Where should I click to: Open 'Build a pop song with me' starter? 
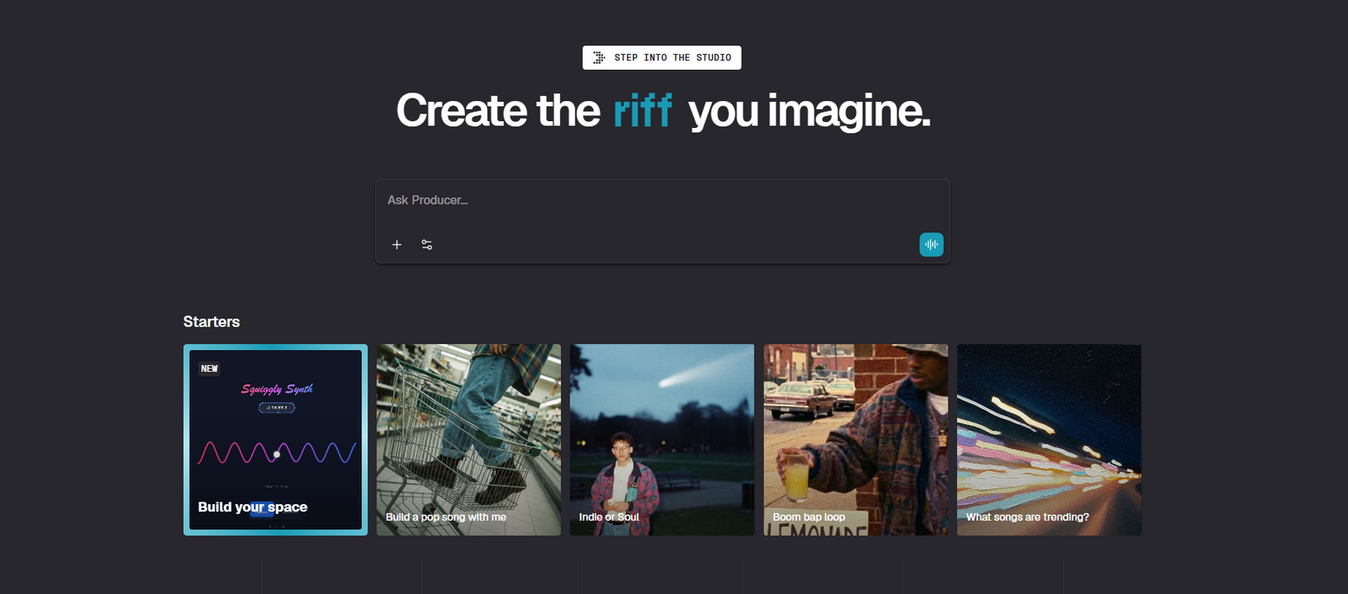[x=468, y=440]
